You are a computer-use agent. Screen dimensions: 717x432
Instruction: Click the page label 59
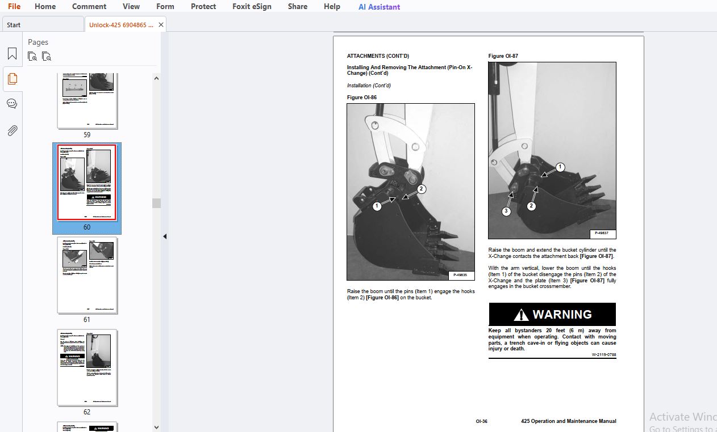click(x=87, y=135)
